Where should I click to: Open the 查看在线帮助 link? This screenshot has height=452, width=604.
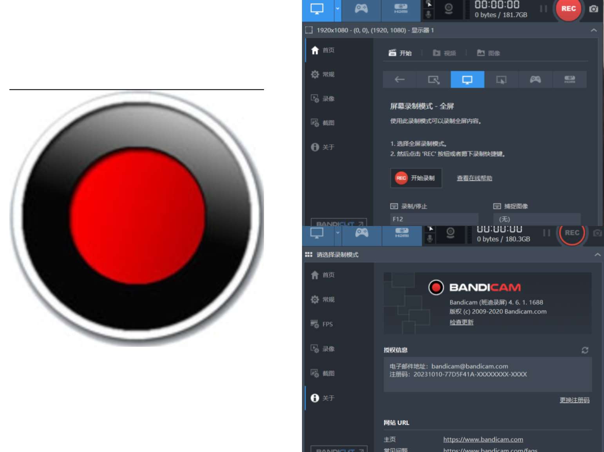(474, 178)
